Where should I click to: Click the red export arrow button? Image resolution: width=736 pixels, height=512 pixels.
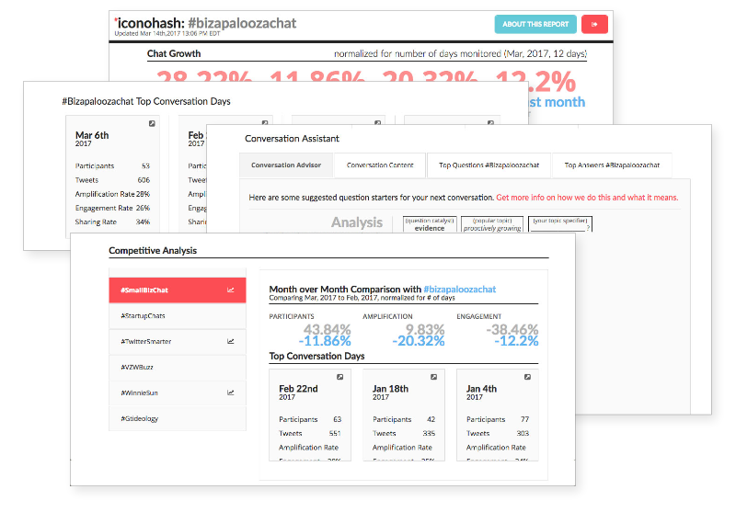(x=595, y=24)
